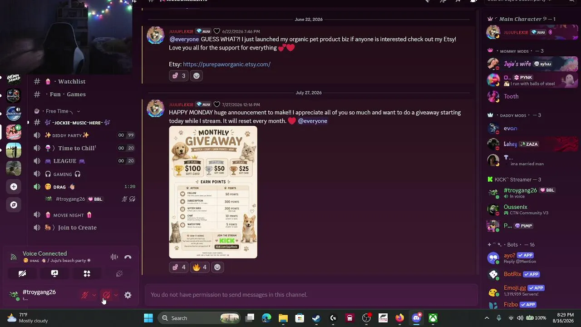Open File Explorer from the taskbar
The height and width of the screenshot is (327, 581).
(283, 318)
